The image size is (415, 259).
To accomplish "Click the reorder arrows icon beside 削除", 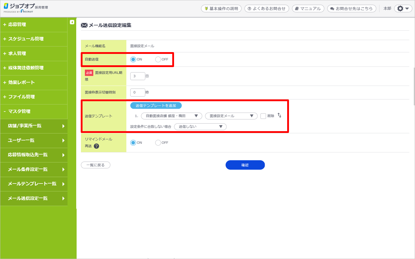I will tap(279, 116).
